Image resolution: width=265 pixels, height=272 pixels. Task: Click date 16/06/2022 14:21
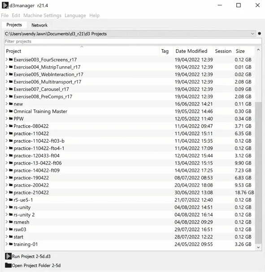coord(194,104)
